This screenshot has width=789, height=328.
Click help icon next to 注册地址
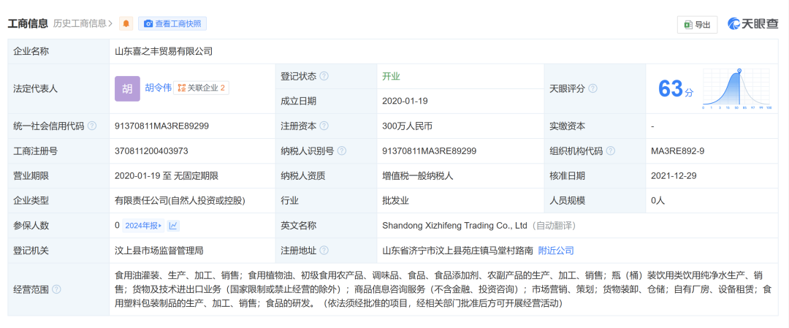[324, 250]
